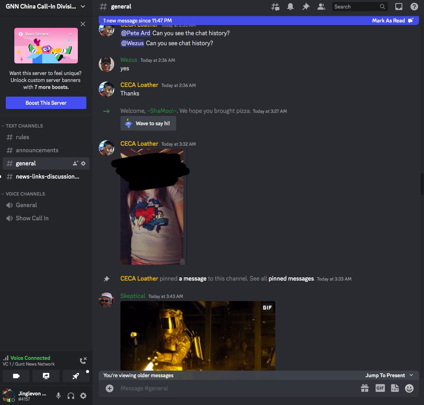The width and height of the screenshot is (424, 405).
Task: Open the Nitro gift icon
Action: click(364, 388)
